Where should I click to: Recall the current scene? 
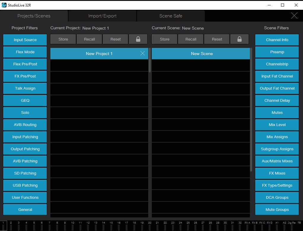(191, 39)
